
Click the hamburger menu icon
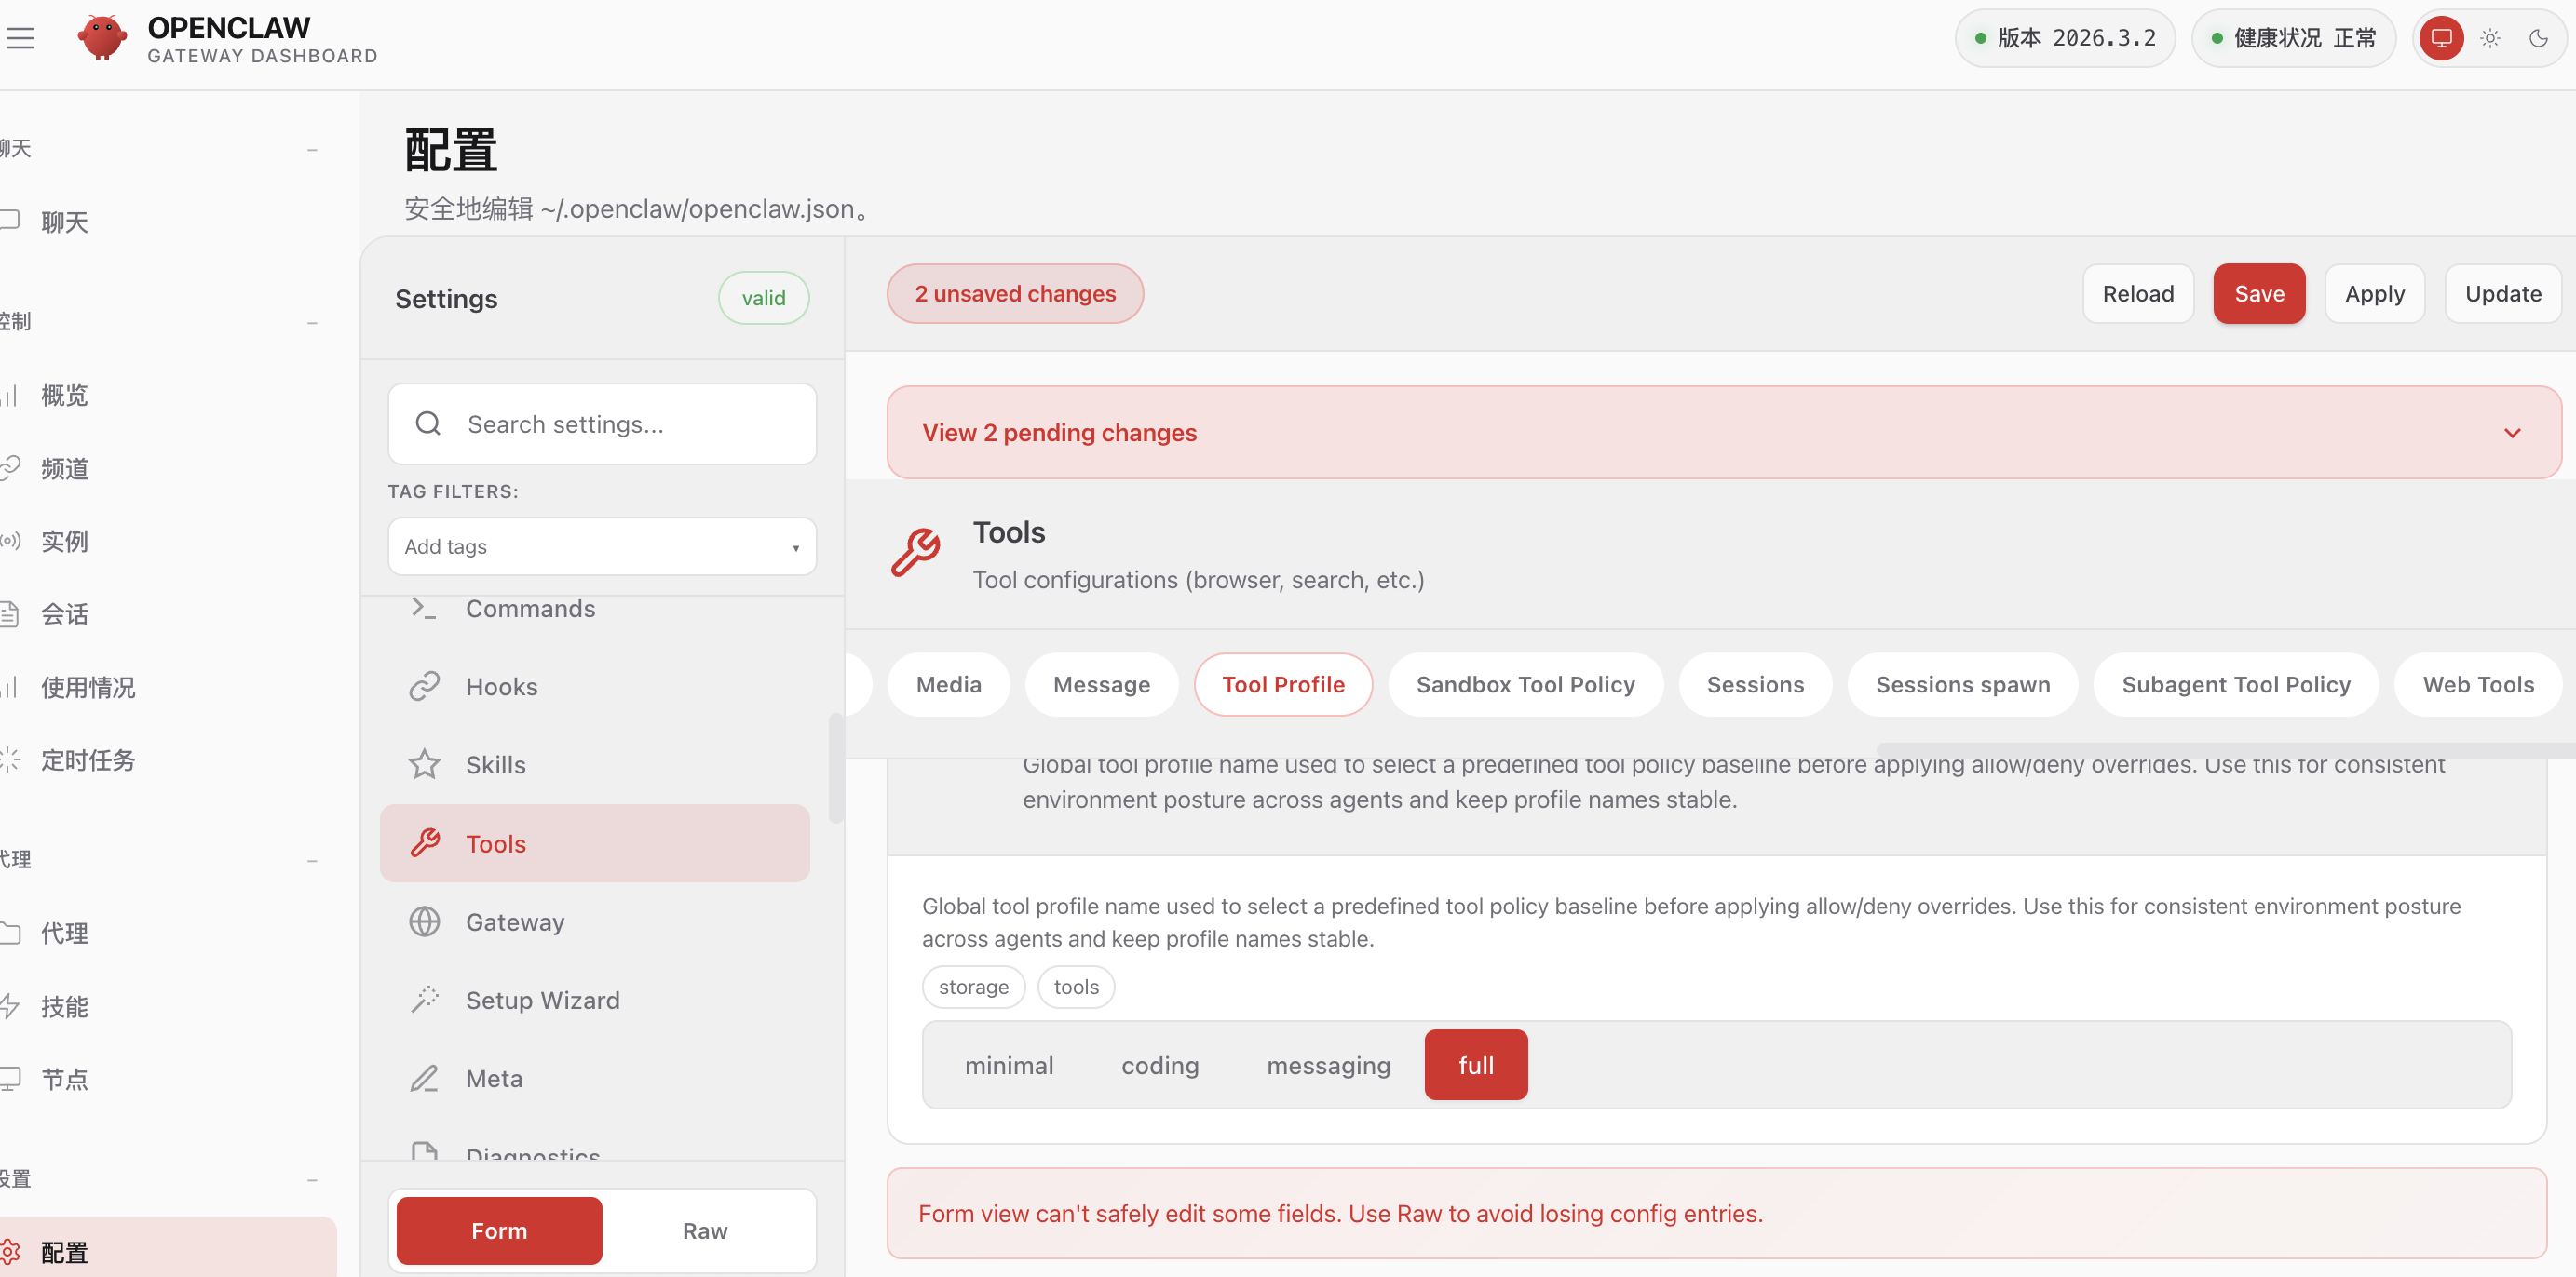pyautogui.click(x=20, y=38)
